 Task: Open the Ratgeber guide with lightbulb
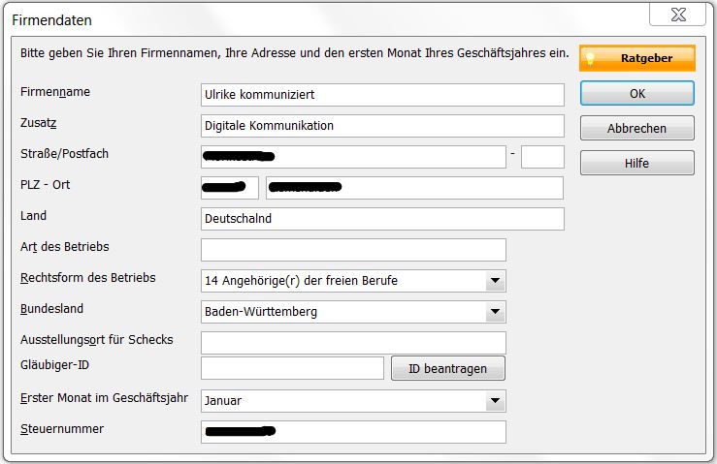637,58
